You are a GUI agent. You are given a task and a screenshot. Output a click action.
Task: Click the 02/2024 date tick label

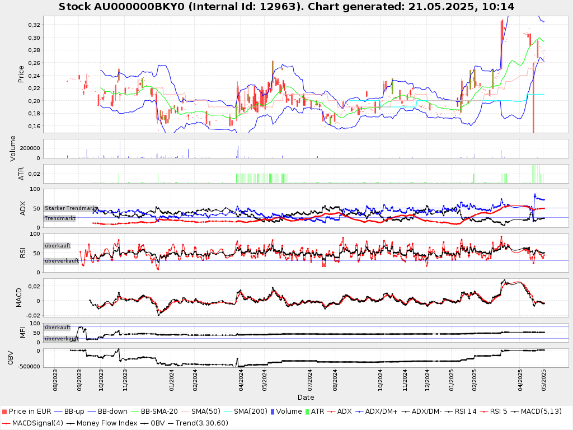pyautogui.click(x=195, y=380)
